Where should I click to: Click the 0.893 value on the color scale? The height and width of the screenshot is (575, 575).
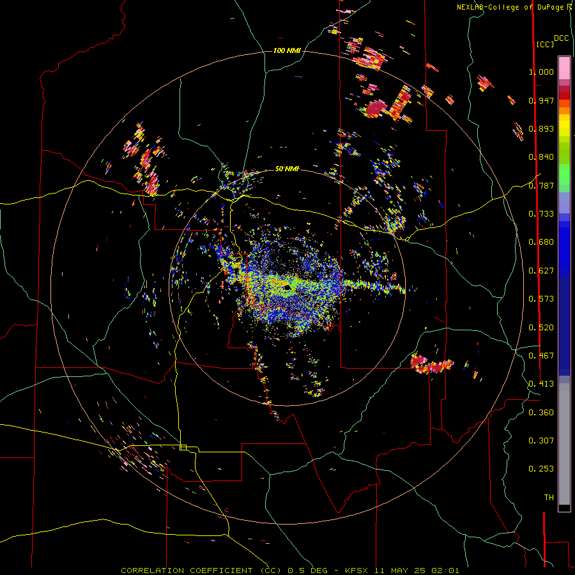pyautogui.click(x=541, y=128)
